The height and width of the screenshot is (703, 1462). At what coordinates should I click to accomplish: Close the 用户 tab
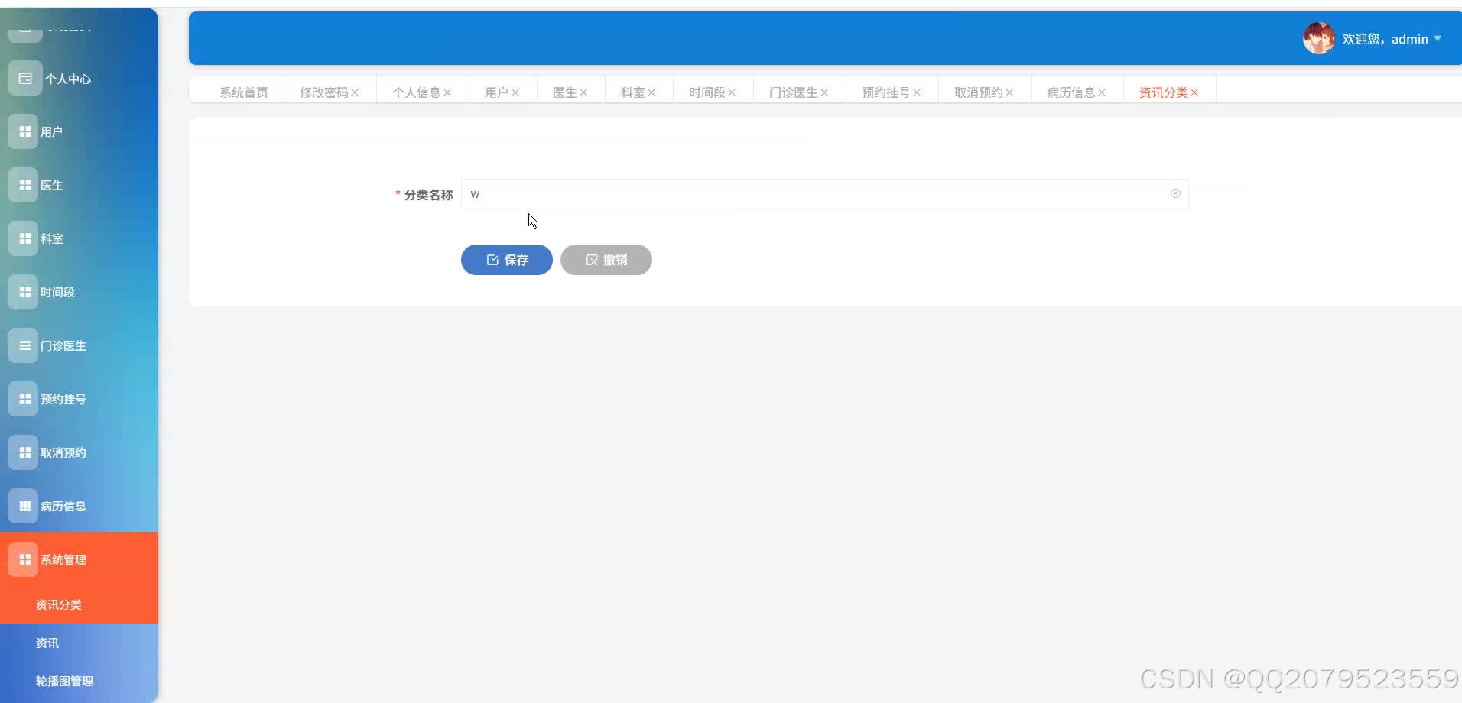515,92
